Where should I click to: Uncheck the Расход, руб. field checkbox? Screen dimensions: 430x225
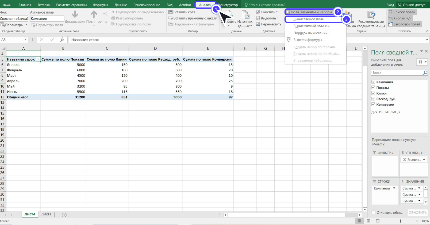(373, 99)
